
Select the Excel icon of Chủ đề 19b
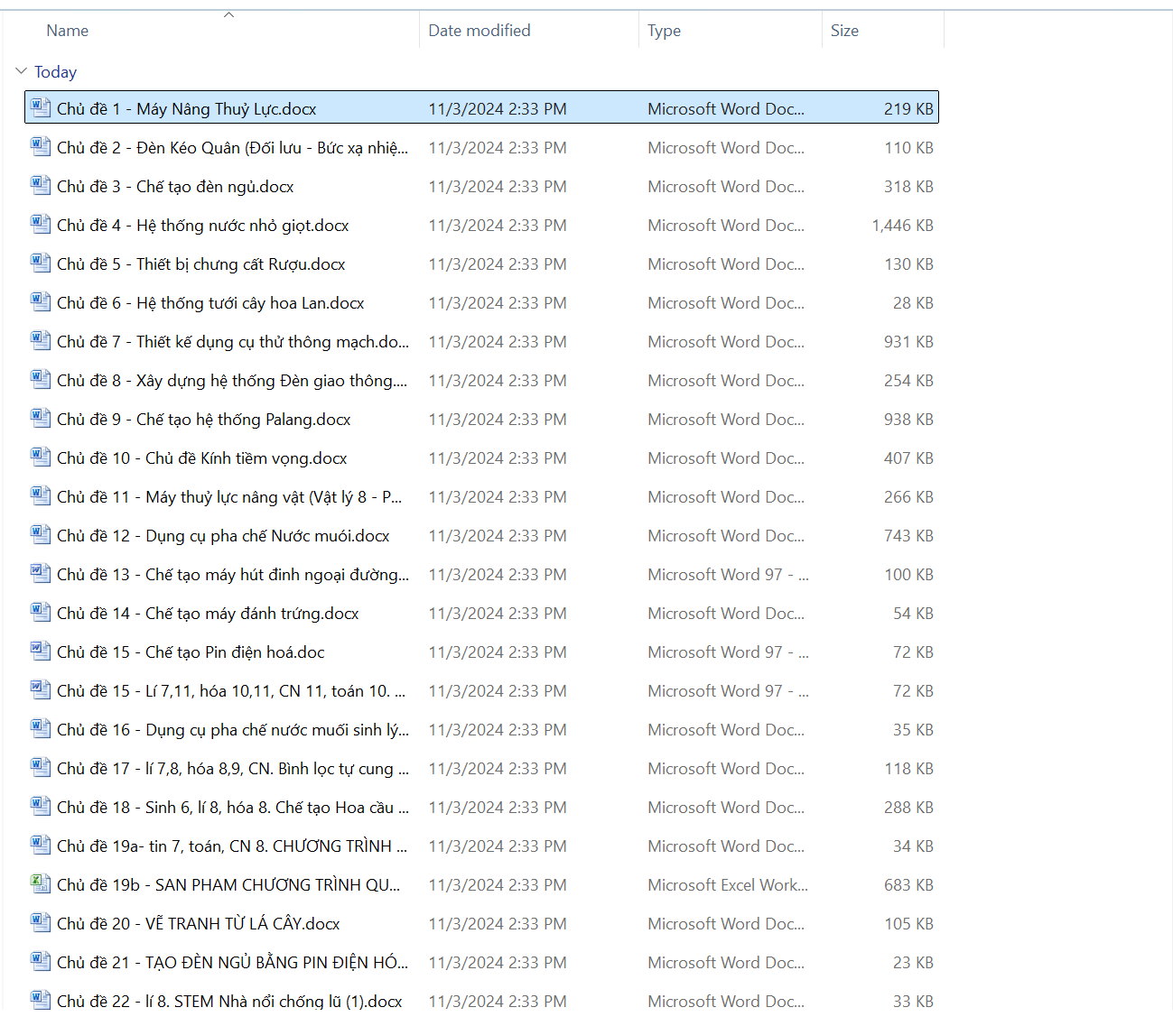[41, 884]
